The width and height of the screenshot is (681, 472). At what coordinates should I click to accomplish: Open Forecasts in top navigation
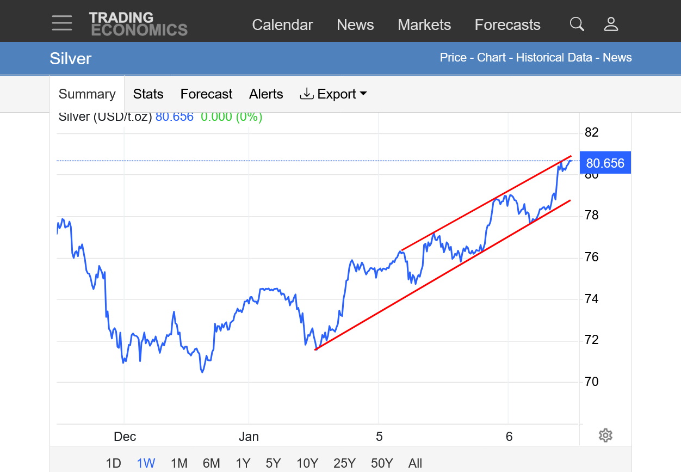point(507,25)
